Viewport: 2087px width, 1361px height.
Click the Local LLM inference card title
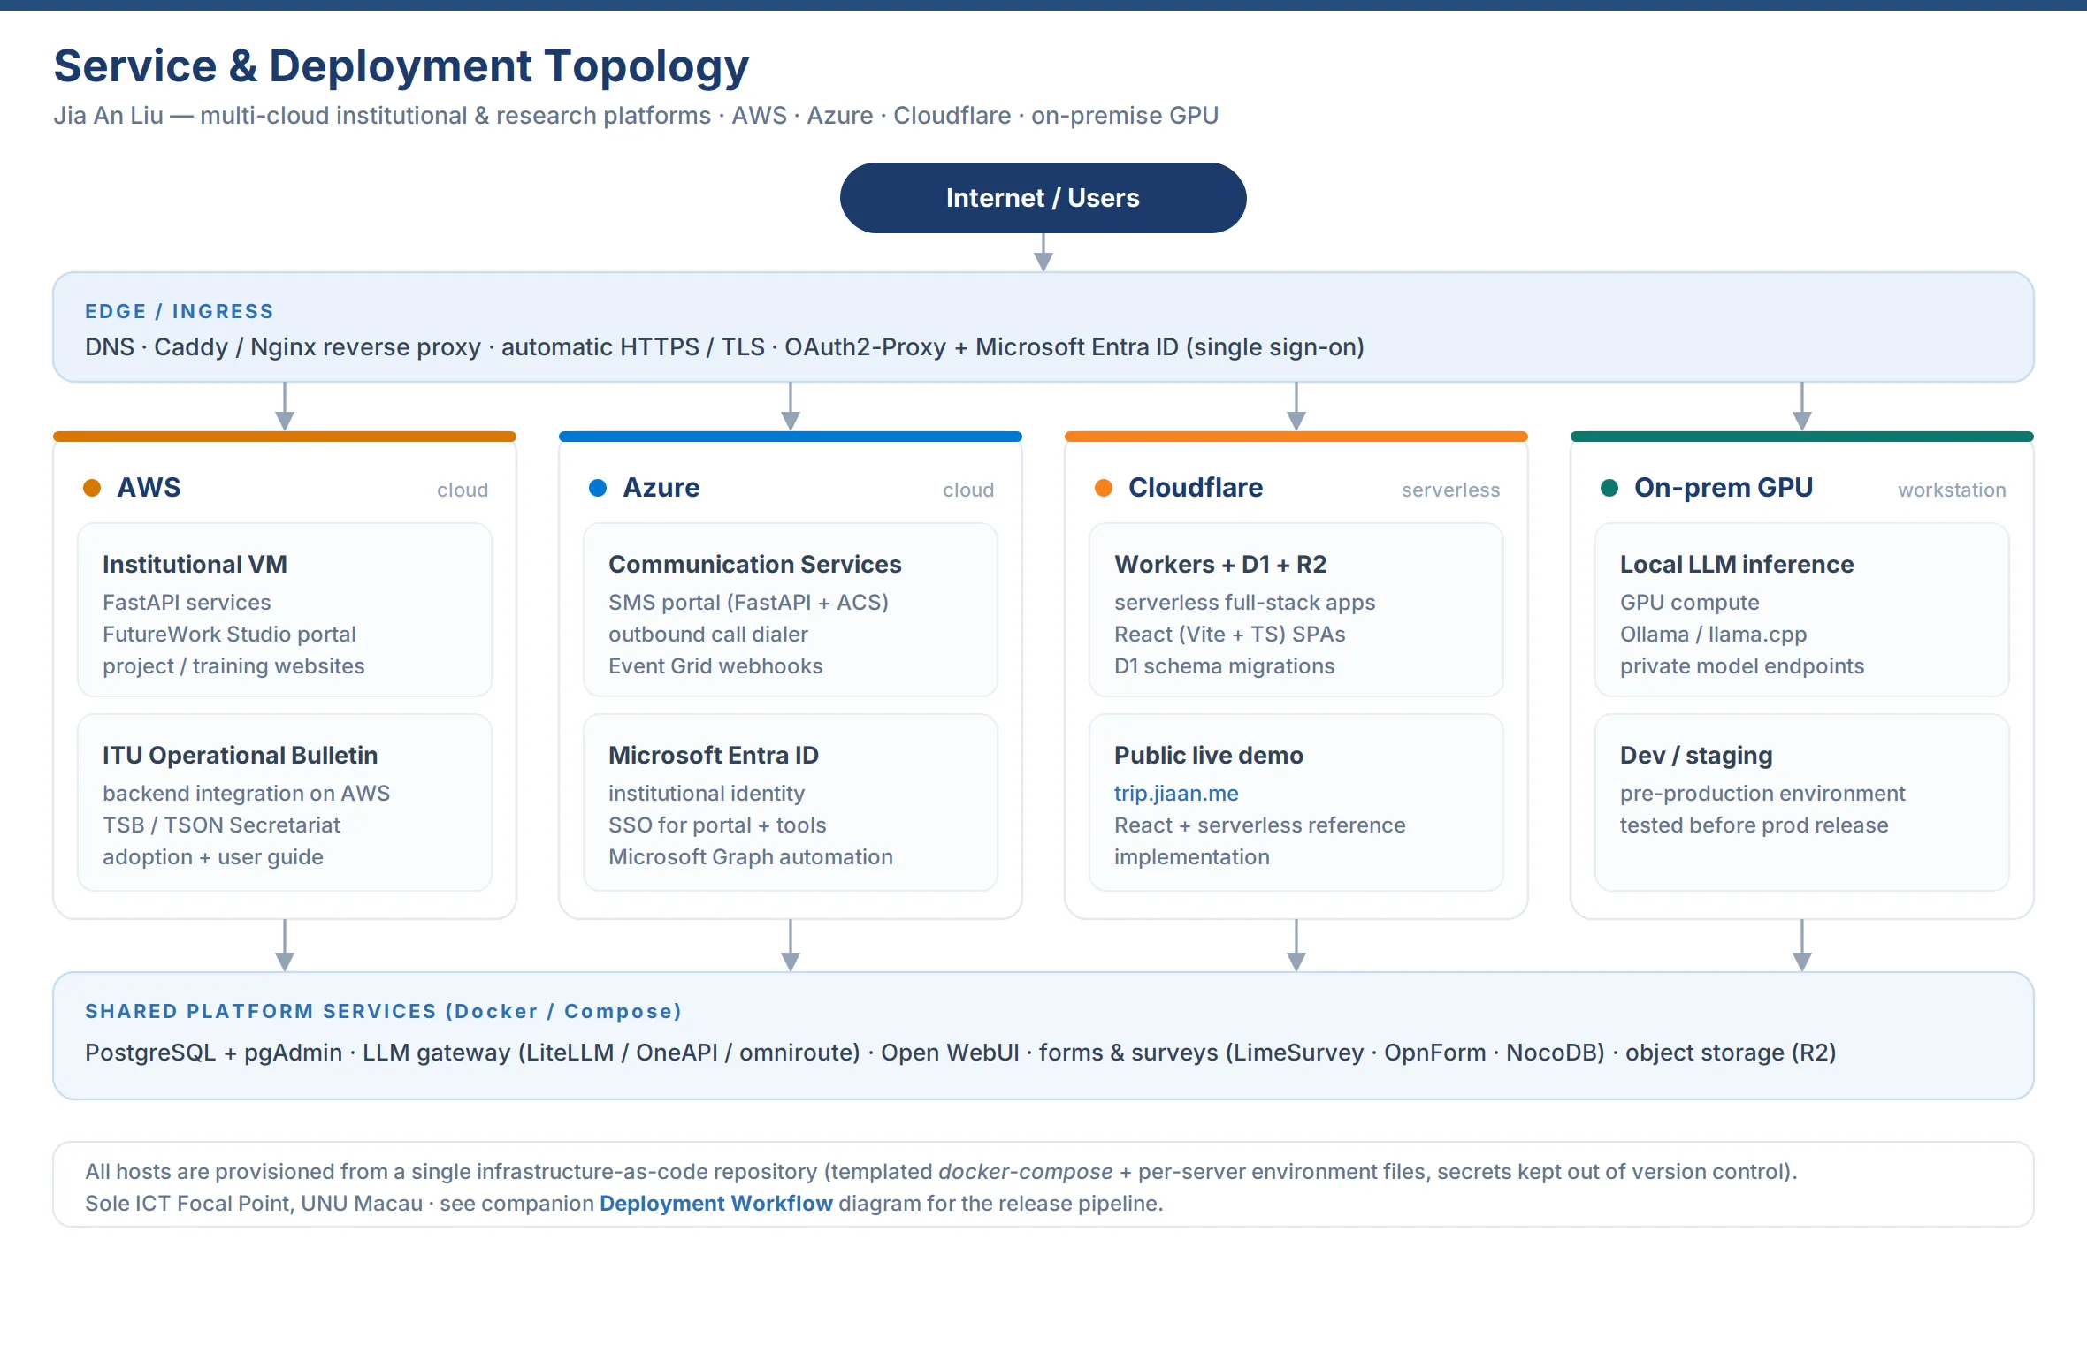(1737, 564)
